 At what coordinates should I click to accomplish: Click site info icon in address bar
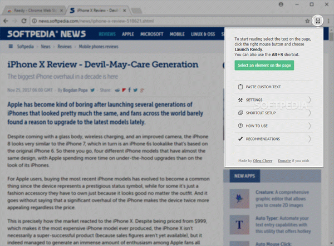(34, 21)
